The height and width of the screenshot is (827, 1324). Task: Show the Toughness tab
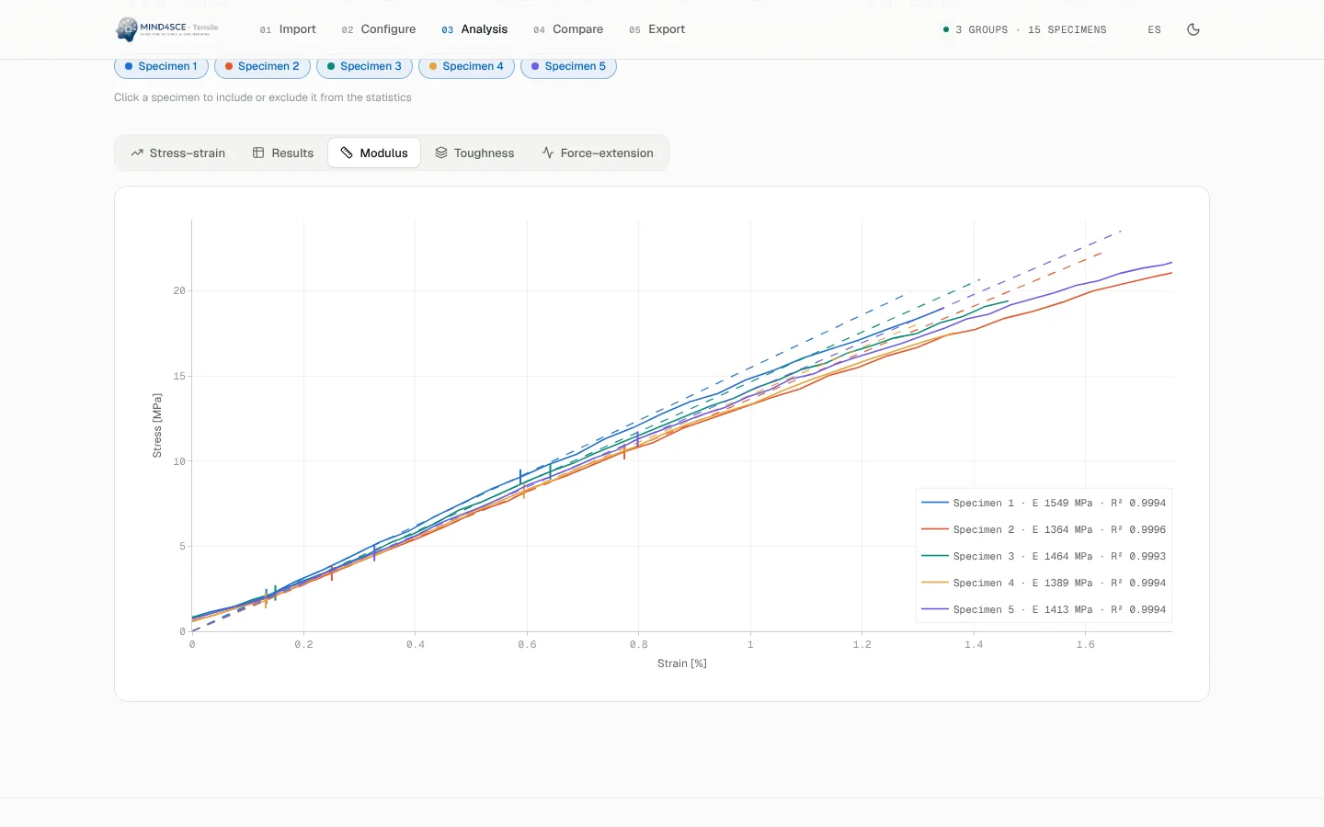coord(474,153)
